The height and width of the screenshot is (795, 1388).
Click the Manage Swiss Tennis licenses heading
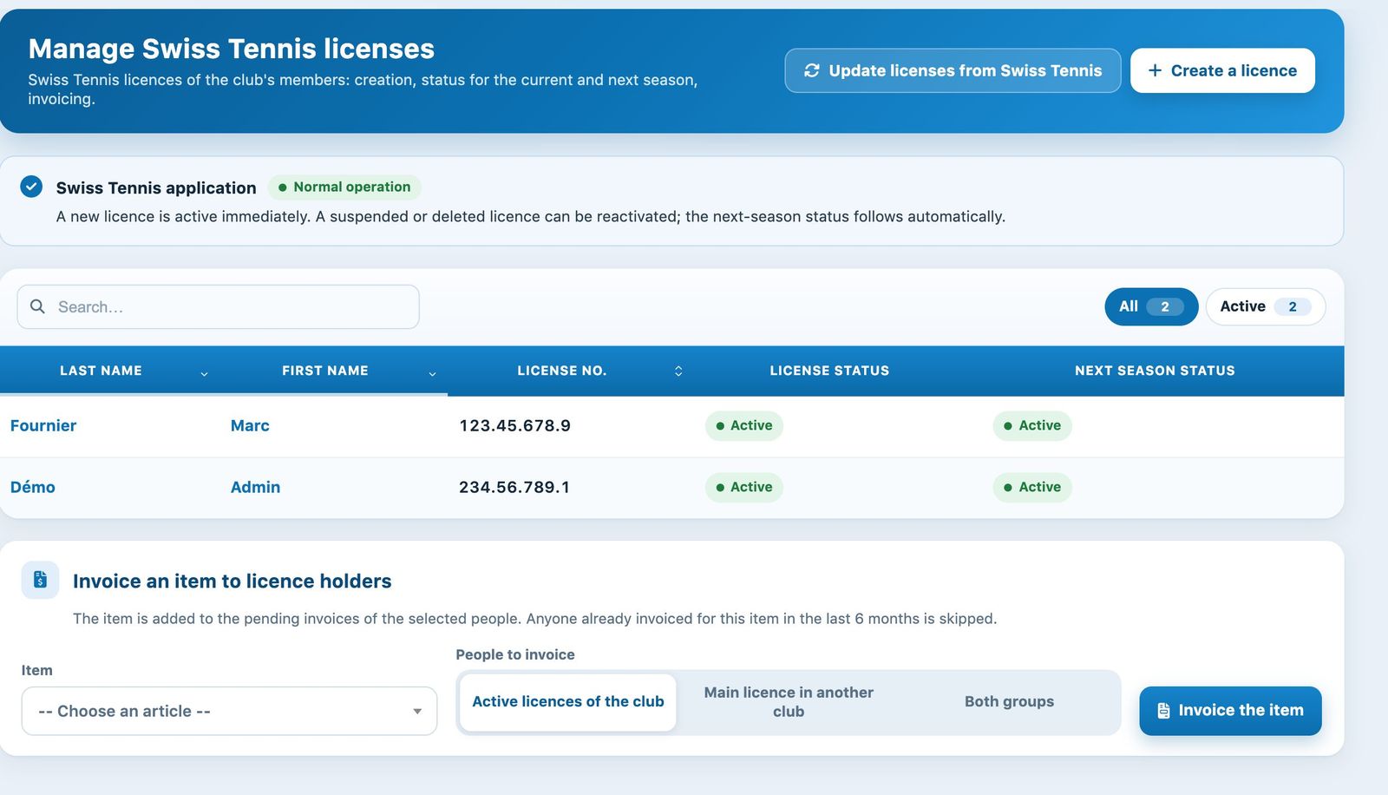(x=231, y=49)
